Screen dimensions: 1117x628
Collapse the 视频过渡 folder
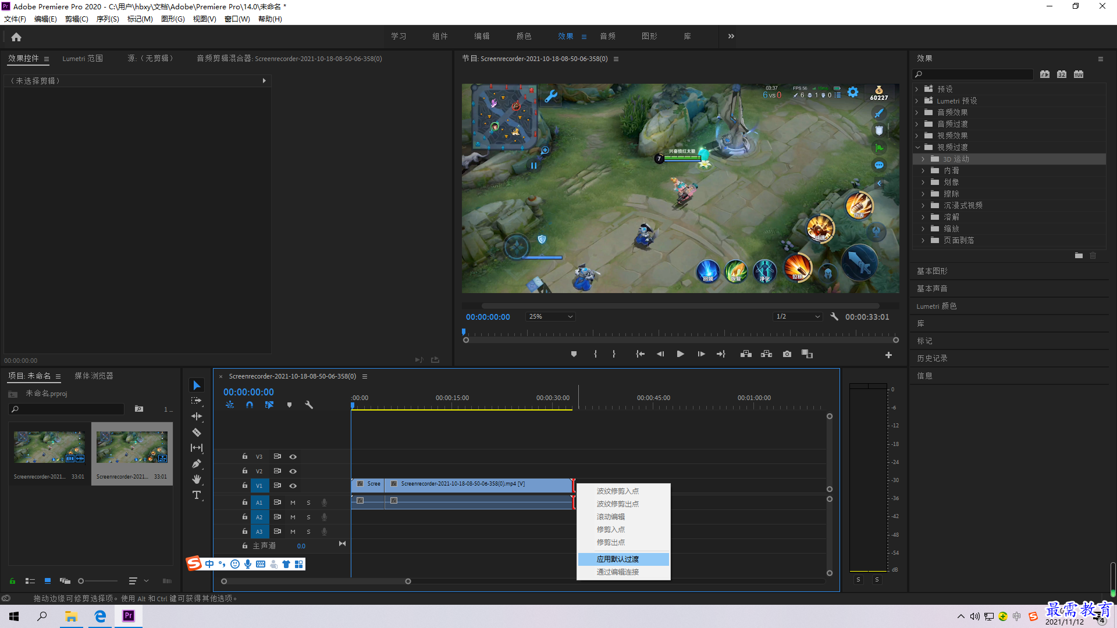[x=917, y=148]
